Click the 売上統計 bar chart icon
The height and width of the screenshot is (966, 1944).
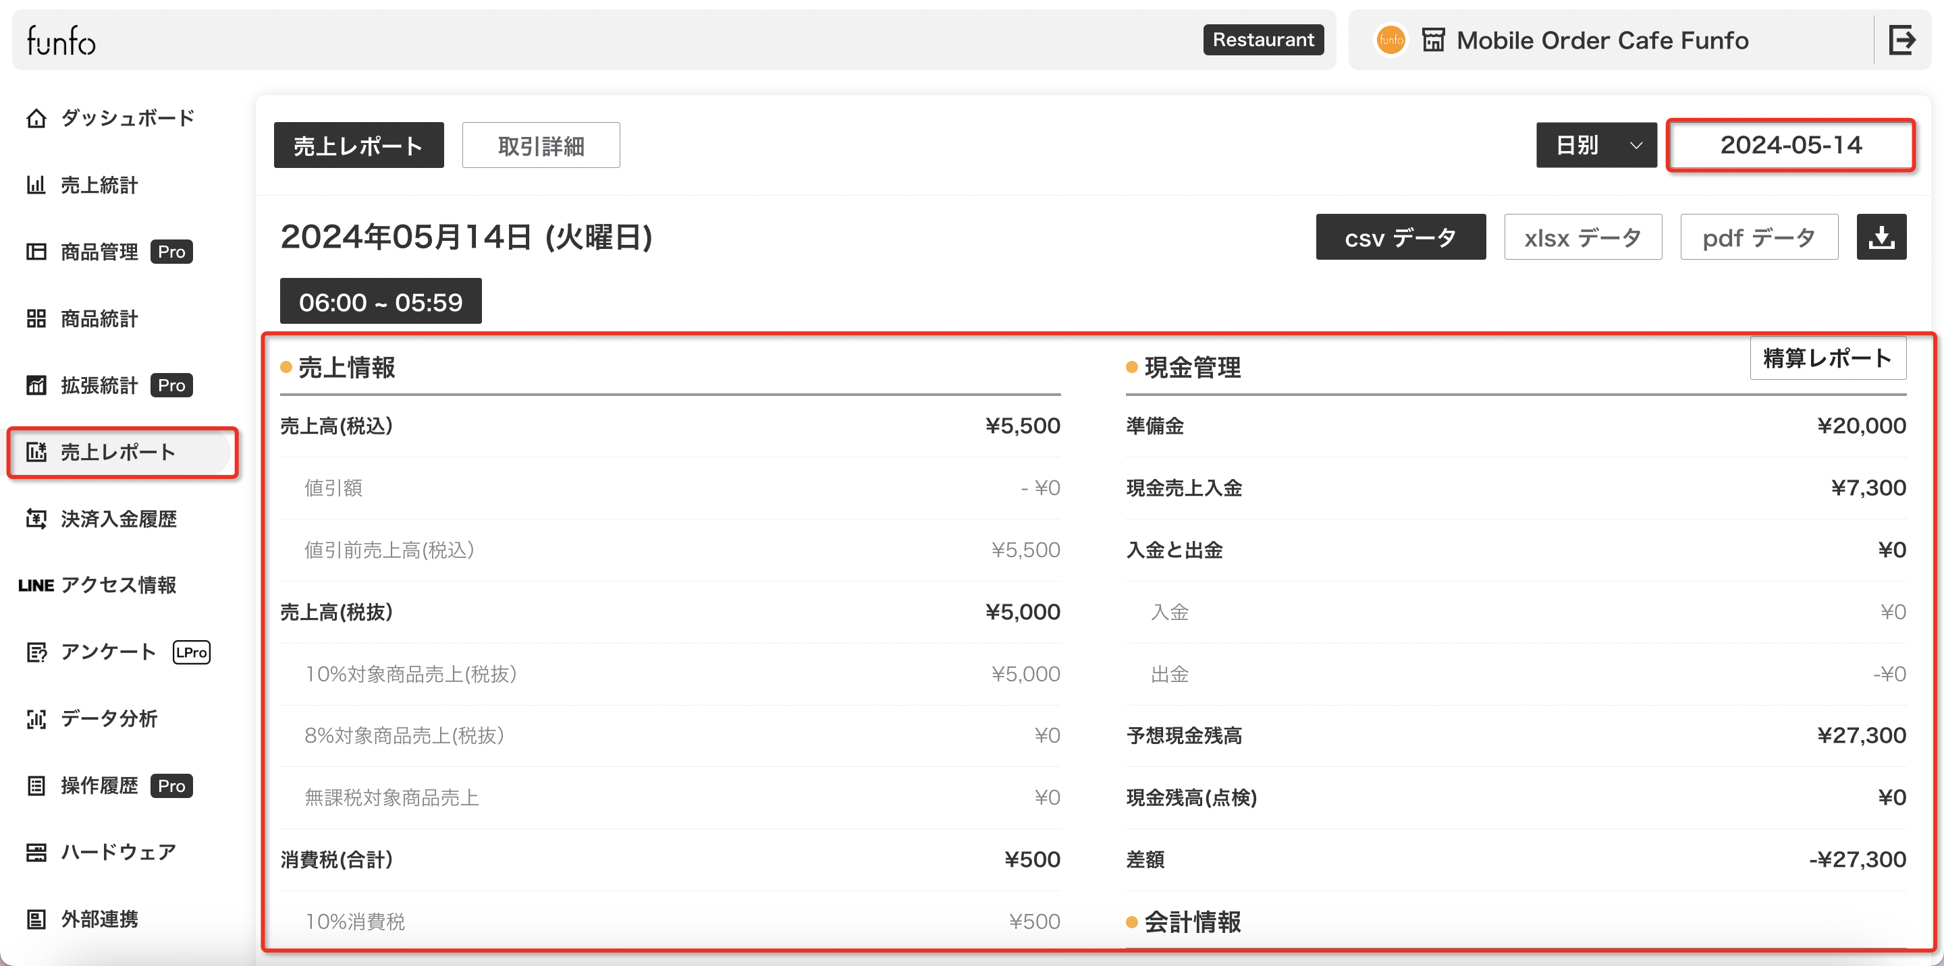click(x=36, y=185)
